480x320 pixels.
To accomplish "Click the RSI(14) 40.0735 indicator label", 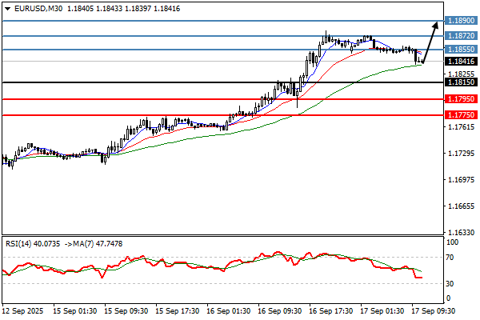I will tap(33, 244).
